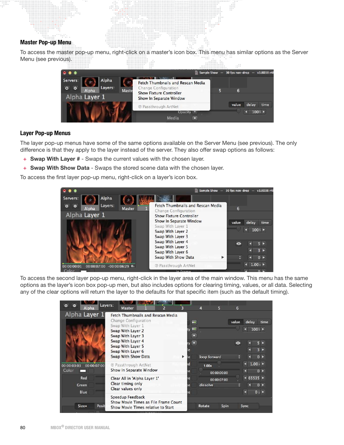Screen dimensions: 344x445
Task: Click Master icon box in middle figure
Action: [128, 203]
